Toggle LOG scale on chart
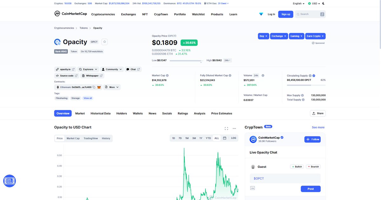Viewport: 381px width, 200px height. pyautogui.click(x=234, y=138)
